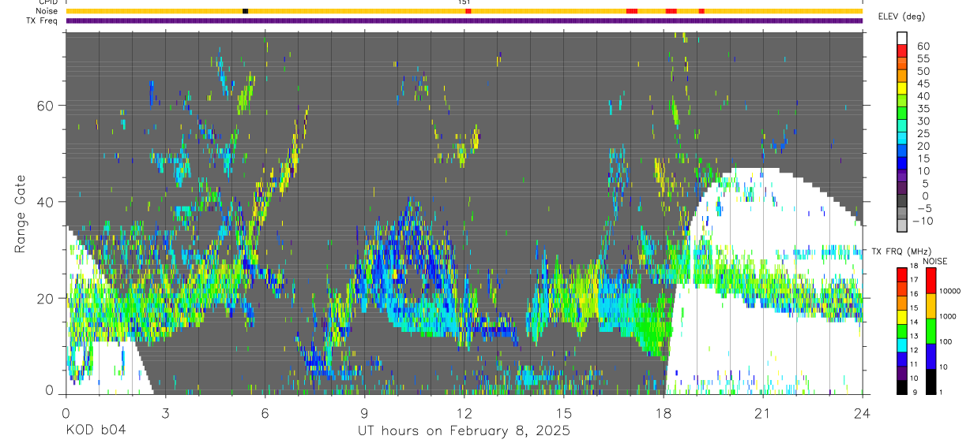Screen dimensions: 970x447
Task: Click the '6' tick label on the UT hours axis
Action: tap(265, 413)
